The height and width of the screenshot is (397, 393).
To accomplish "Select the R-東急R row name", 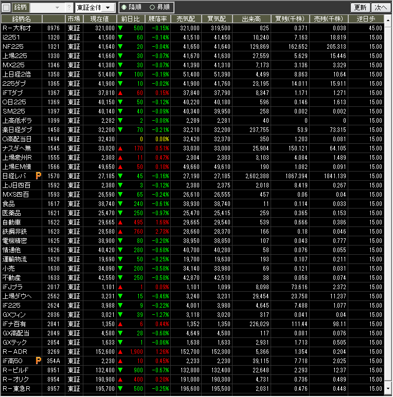I will 16,388.
